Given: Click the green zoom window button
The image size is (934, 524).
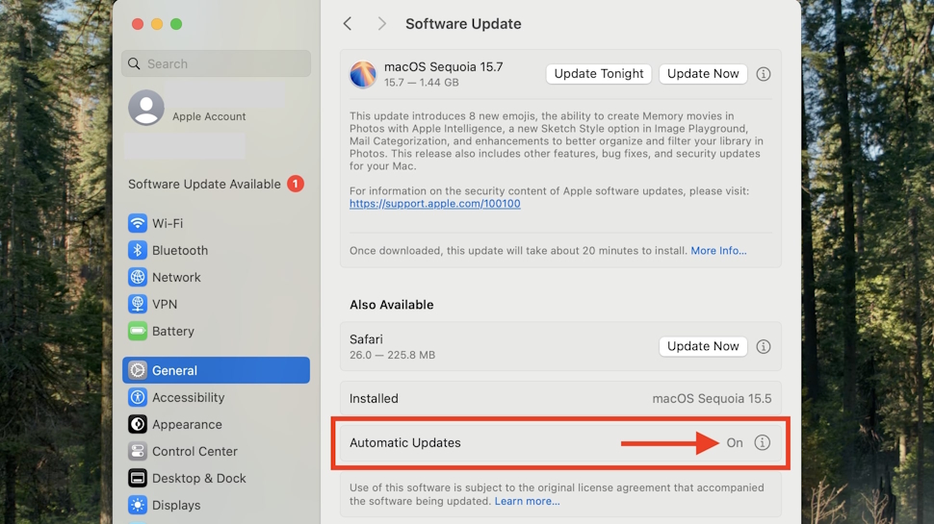Looking at the screenshot, I should pyautogui.click(x=176, y=24).
